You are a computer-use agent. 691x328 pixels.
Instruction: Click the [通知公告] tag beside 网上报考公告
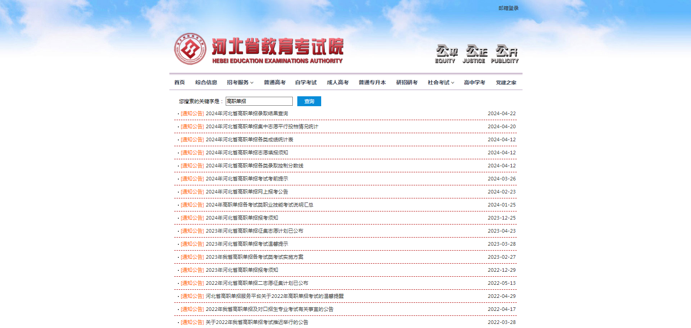coord(192,192)
